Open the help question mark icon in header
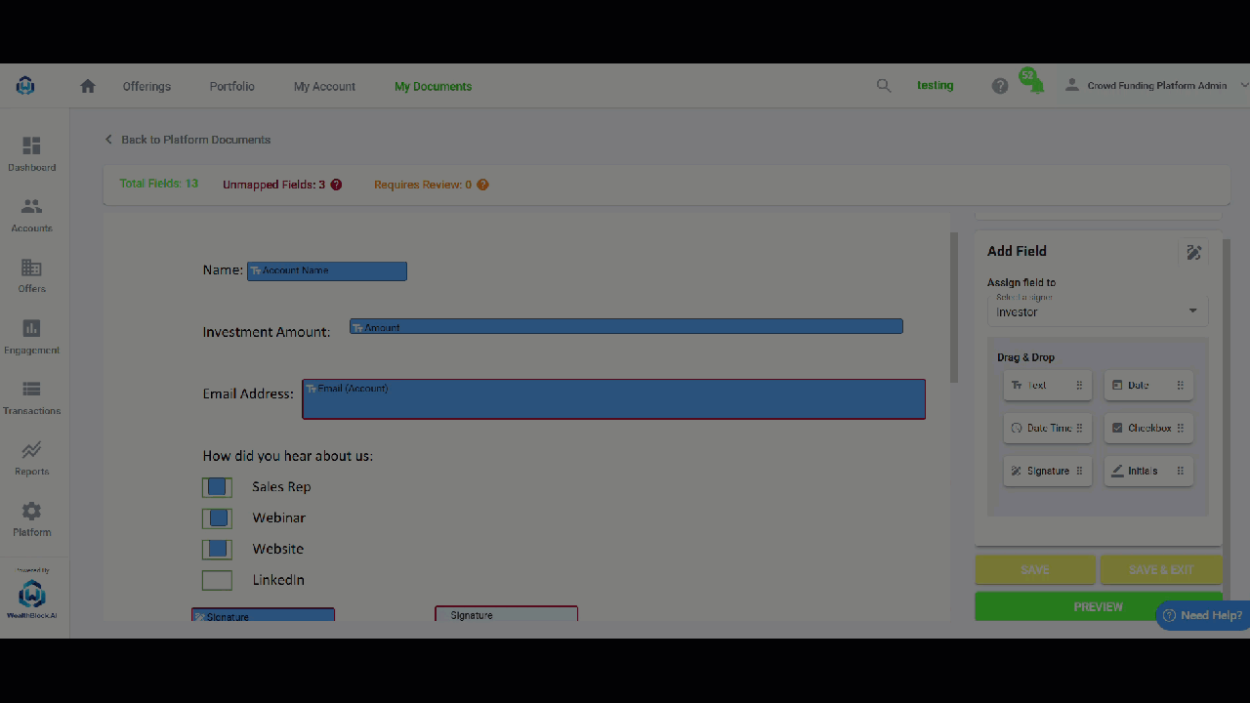Viewport: 1250px width, 703px height. pos(1000,86)
